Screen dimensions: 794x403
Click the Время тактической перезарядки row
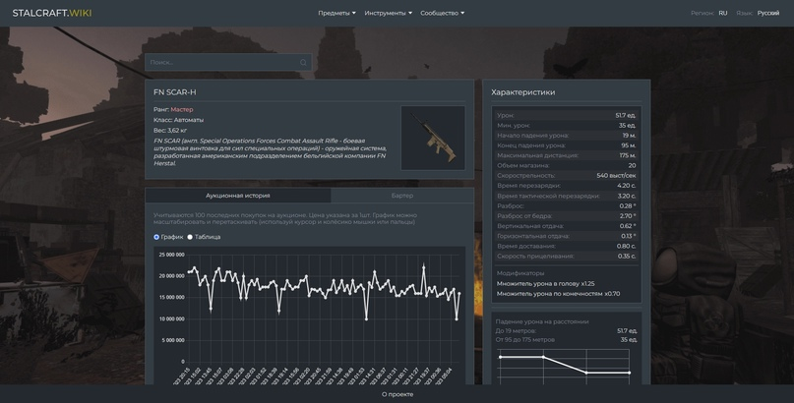click(566, 196)
